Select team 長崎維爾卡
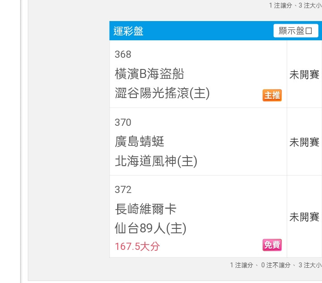This screenshot has height=283, width=322. [146, 209]
